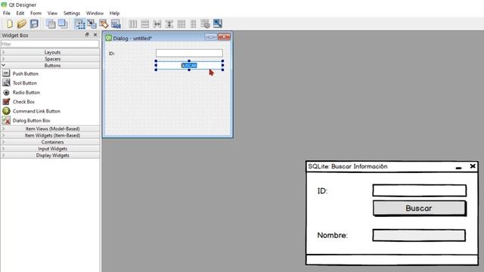Click Buscar button in SQLite mockup
484x272 pixels.
[x=419, y=209]
